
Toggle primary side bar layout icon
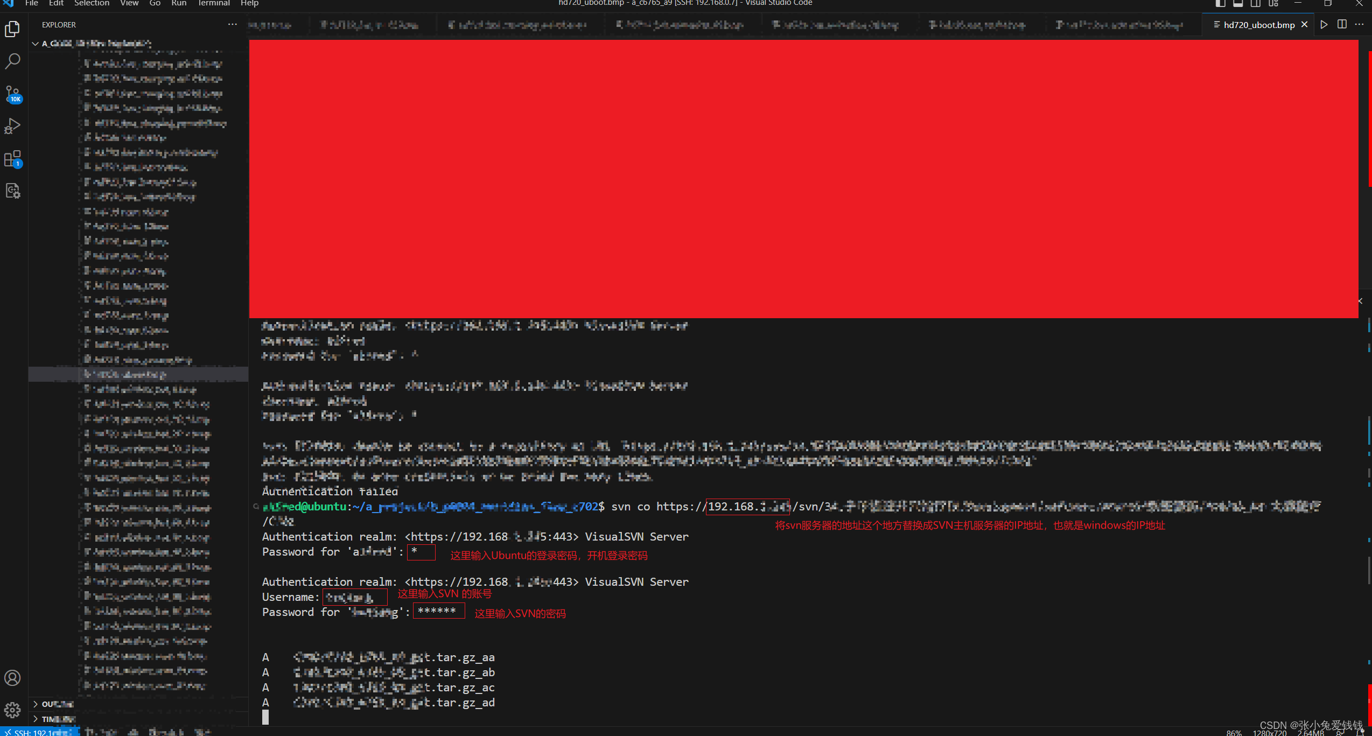(x=1220, y=3)
